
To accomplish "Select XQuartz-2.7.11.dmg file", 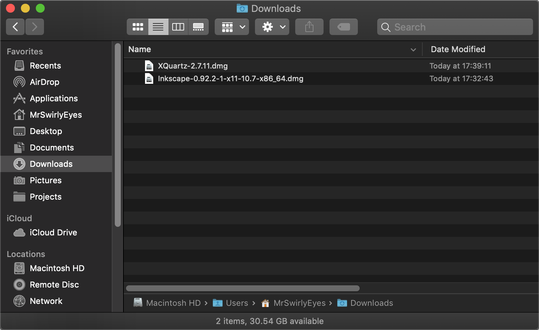I will [x=193, y=66].
